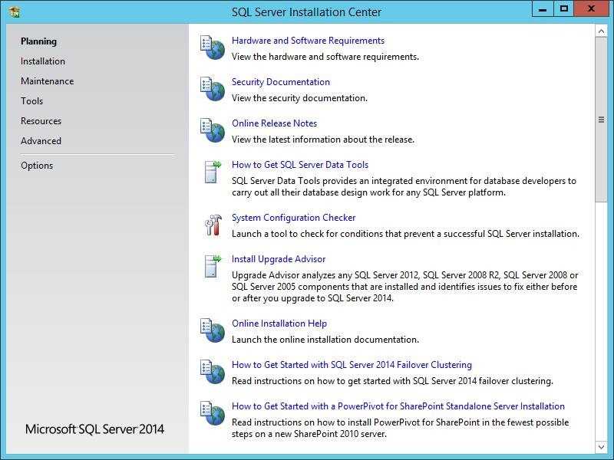
Task: Maximize the SQL Server Installation Center window
Action: [x=564, y=8]
